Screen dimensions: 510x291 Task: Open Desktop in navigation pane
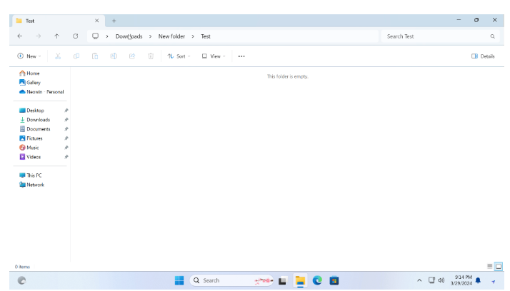click(x=31, y=111)
